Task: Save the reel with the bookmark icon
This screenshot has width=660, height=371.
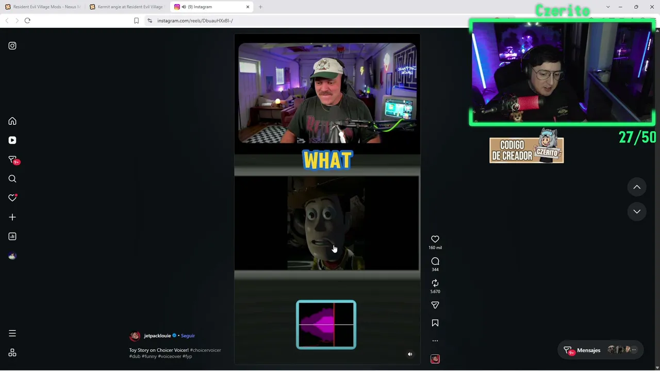Action: pos(435,323)
